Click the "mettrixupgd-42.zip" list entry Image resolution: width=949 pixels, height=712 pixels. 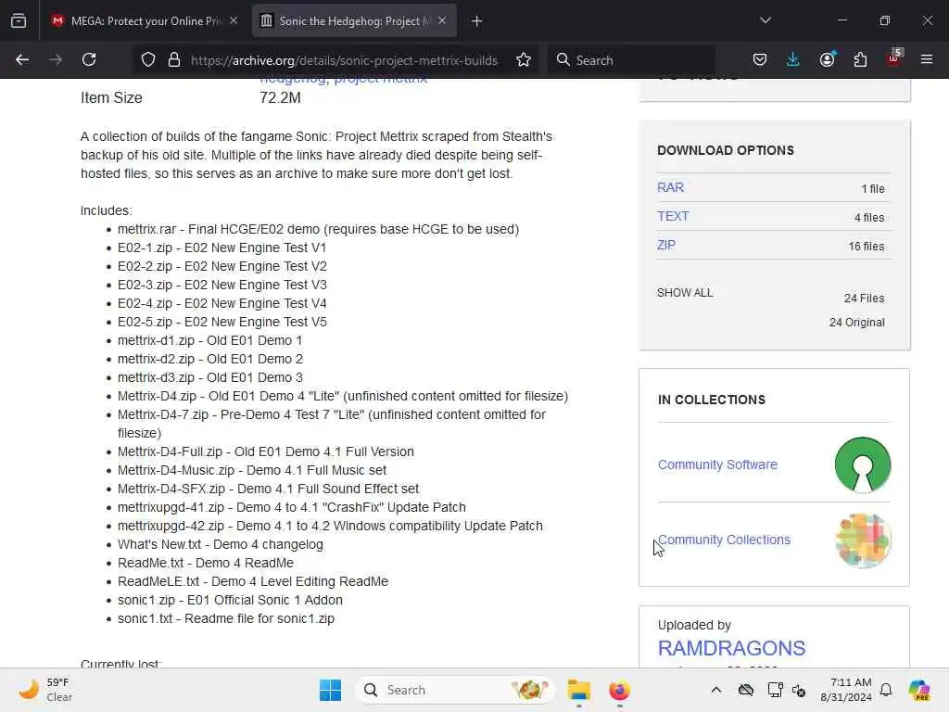330,526
